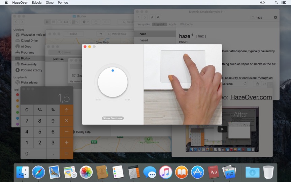Open App Store from the Dock
This screenshot has height=182, width=291.
(x=197, y=172)
